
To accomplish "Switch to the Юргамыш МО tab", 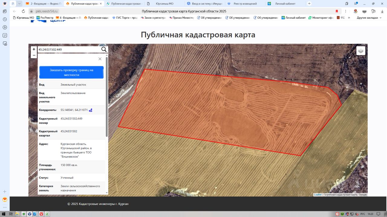I will pyautogui.click(x=164, y=4).
